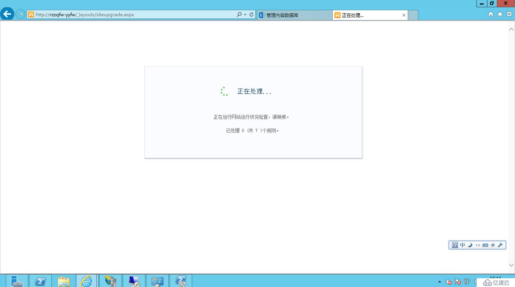515x287 pixels.
Task: Click the 正在运行网站运行状况检查 message
Action: (x=251, y=117)
